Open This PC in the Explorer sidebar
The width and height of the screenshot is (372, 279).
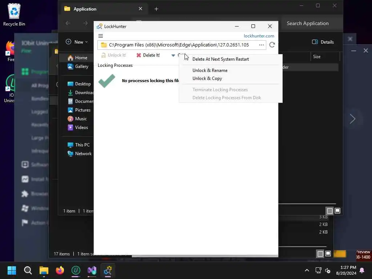click(78, 145)
